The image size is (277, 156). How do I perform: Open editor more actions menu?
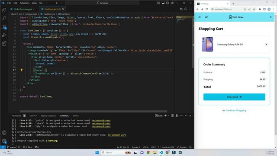coord(190,9)
